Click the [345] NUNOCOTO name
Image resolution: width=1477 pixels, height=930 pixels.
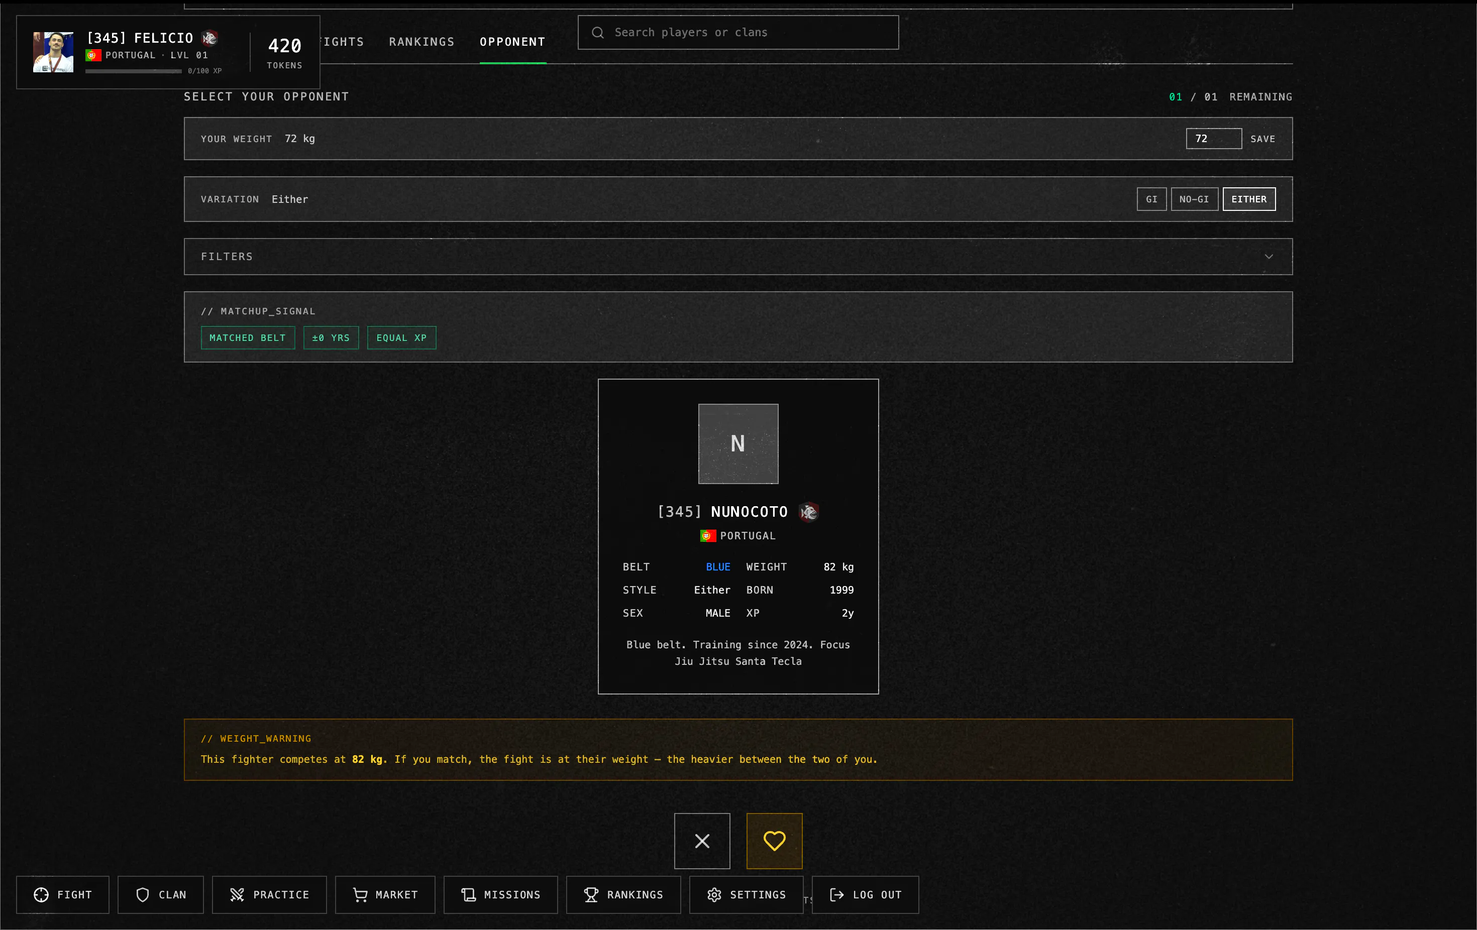coord(722,511)
